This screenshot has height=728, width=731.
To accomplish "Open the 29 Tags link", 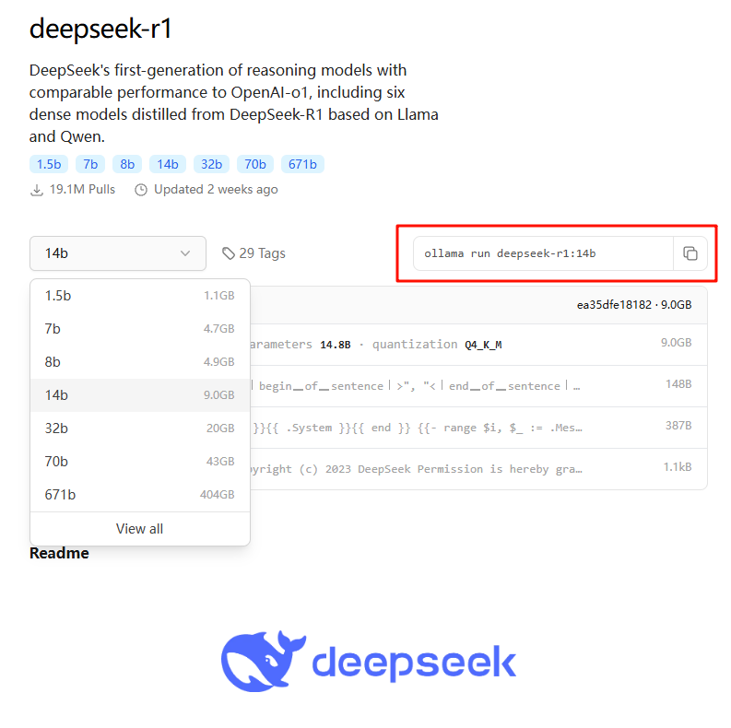I will coord(254,253).
